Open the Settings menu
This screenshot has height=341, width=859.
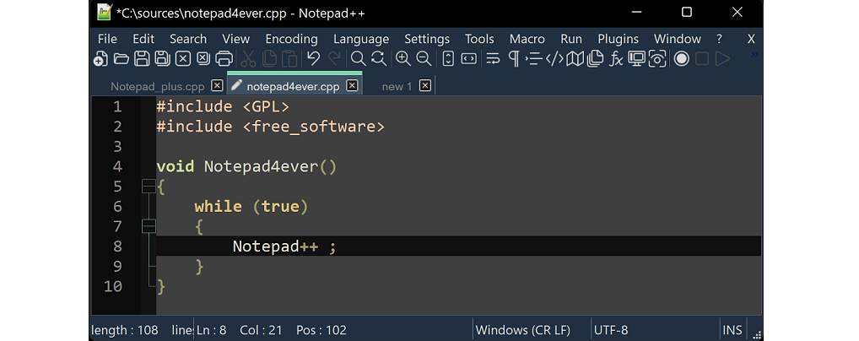(427, 39)
